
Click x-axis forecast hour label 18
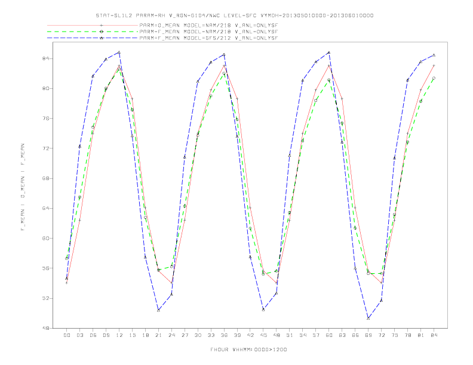pos(145,335)
